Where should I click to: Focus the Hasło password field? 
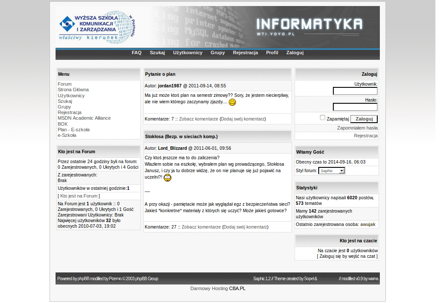pyautogui.click(x=355, y=107)
